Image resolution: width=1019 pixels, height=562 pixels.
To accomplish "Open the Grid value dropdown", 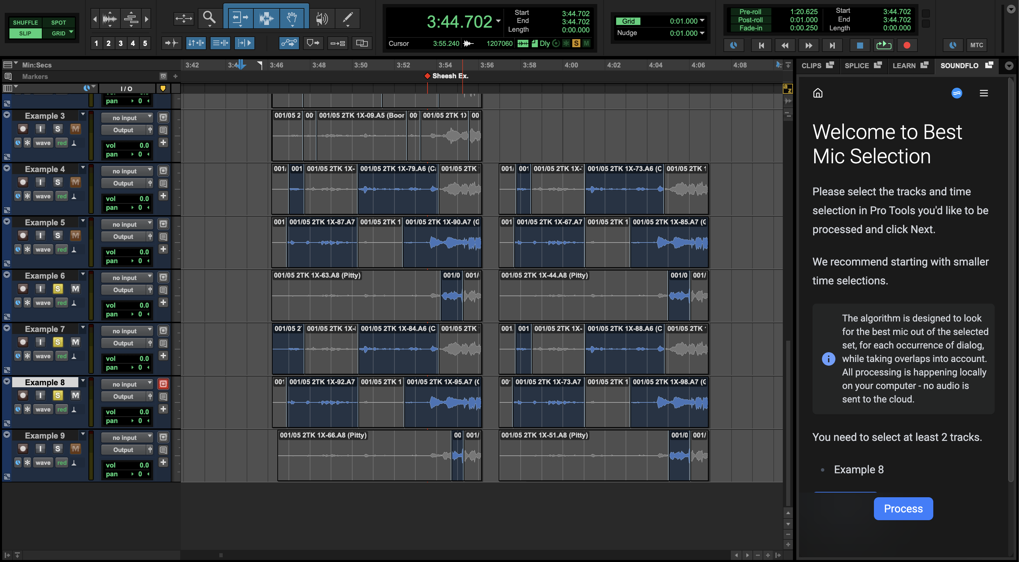I will (x=702, y=21).
